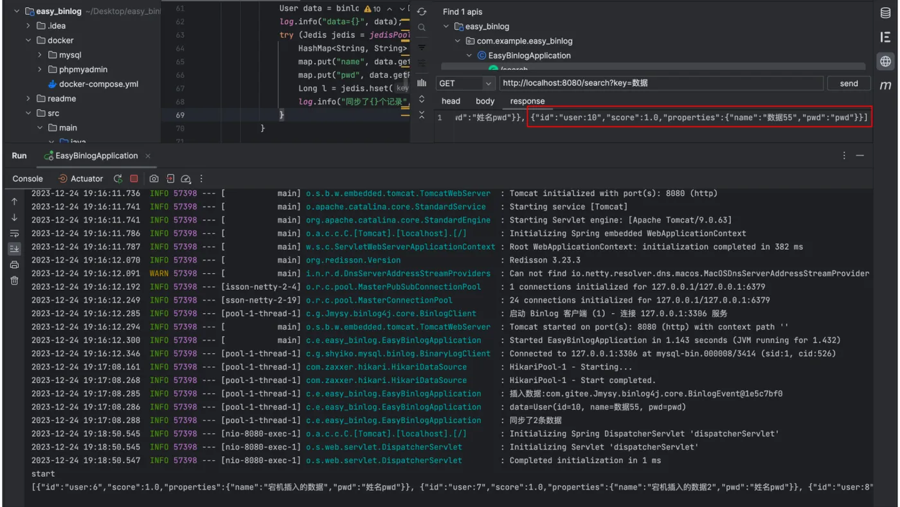The image size is (900, 507).
Task: Click the print icon in the console gutter
Action: coord(14,265)
